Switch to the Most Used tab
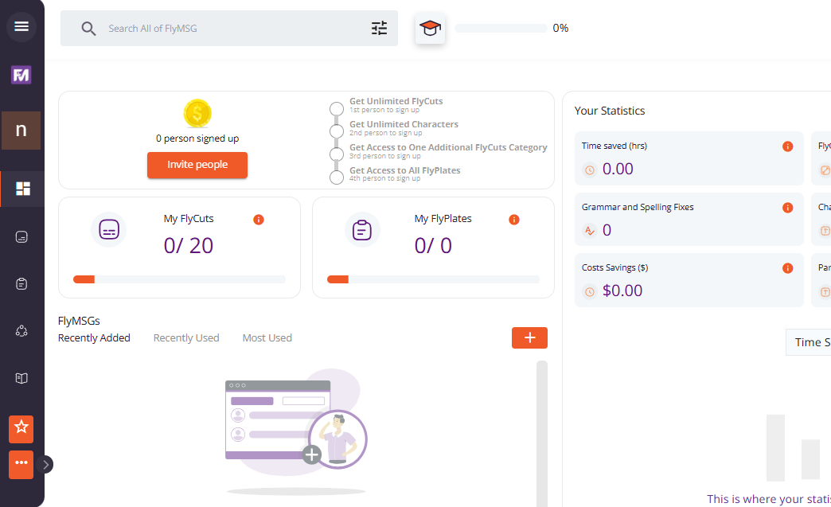 [267, 338]
